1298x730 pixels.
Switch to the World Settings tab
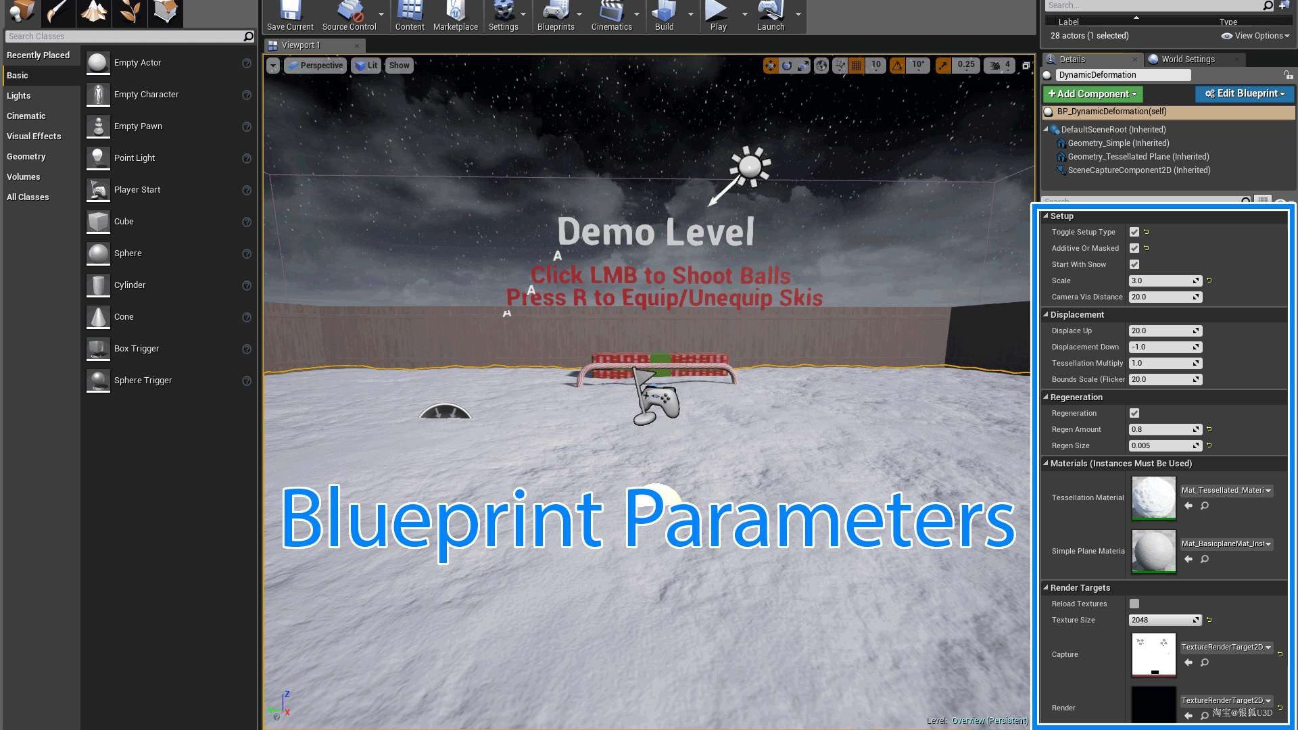[1188, 59]
